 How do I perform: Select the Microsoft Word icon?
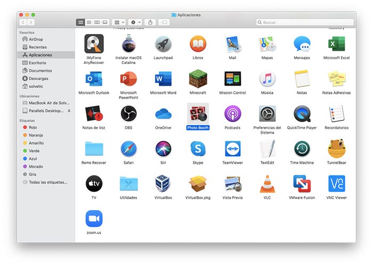point(163,79)
